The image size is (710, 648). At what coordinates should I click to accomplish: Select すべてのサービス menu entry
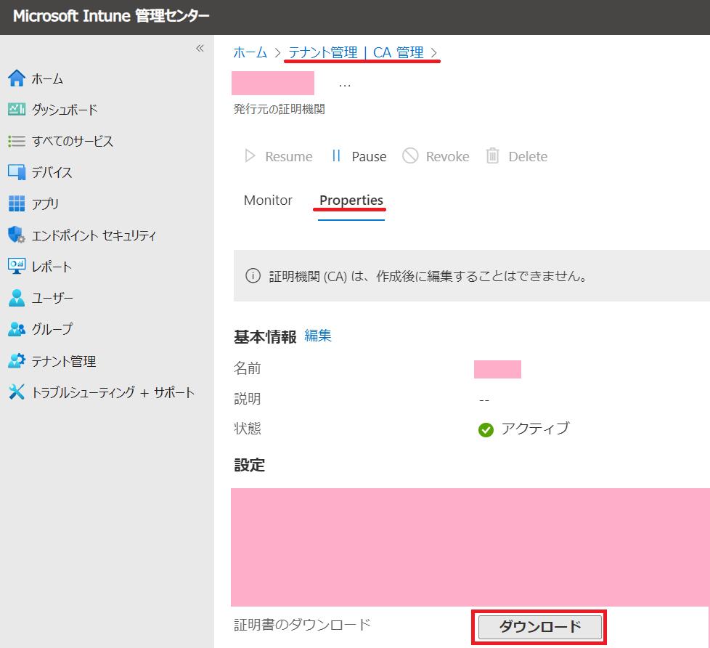pyautogui.click(x=72, y=141)
